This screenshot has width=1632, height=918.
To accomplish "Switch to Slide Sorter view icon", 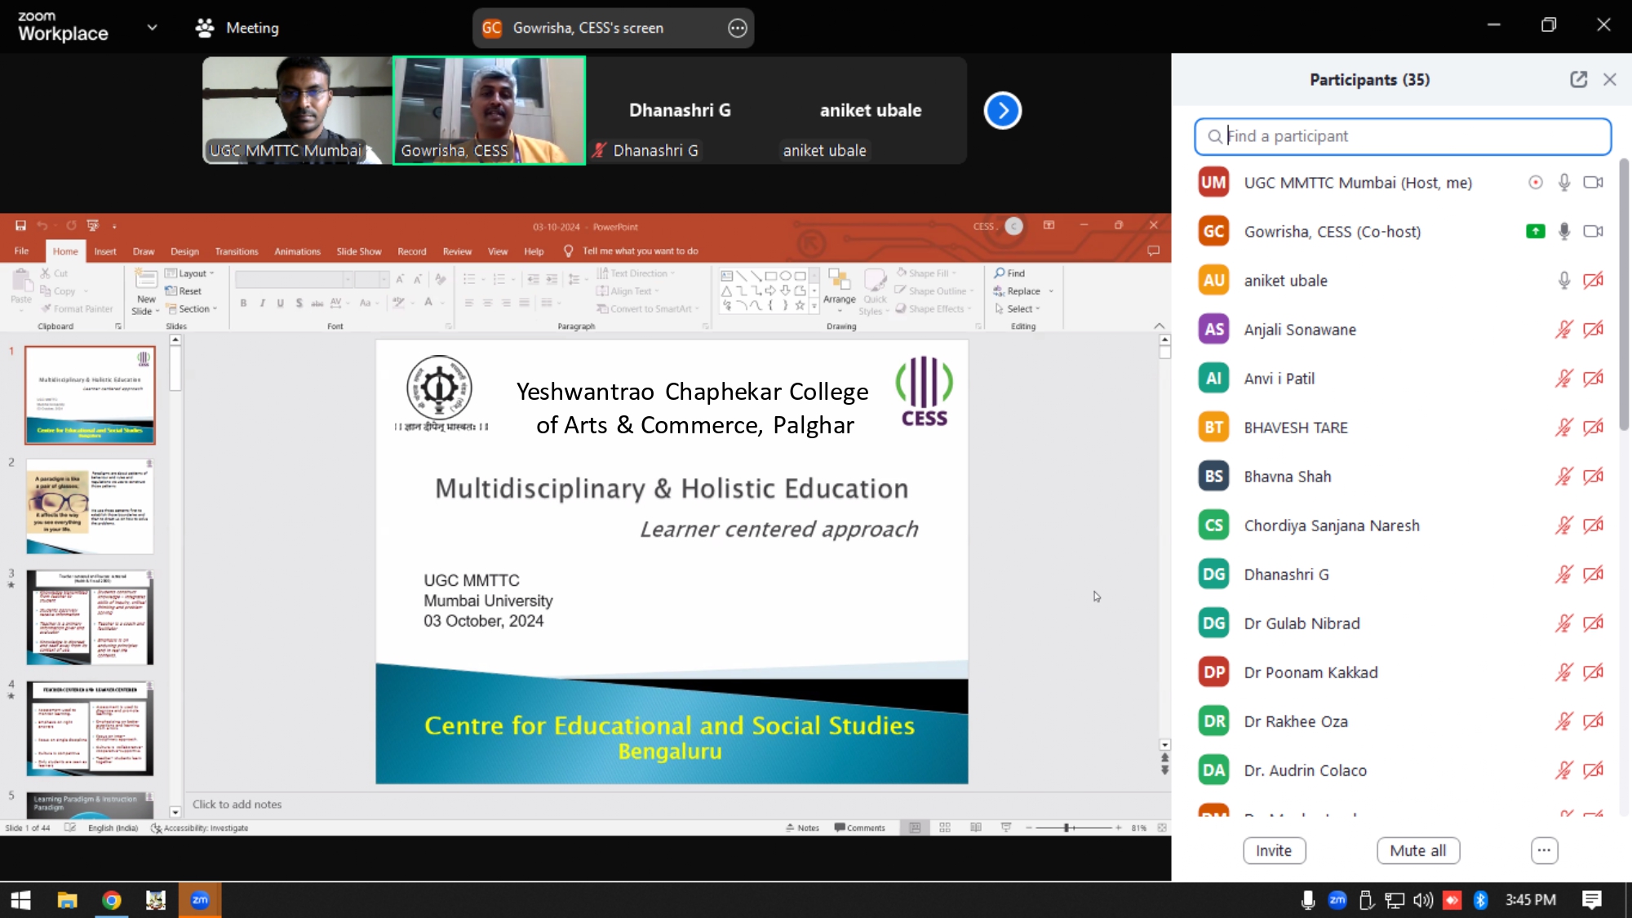I will click(x=945, y=827).
